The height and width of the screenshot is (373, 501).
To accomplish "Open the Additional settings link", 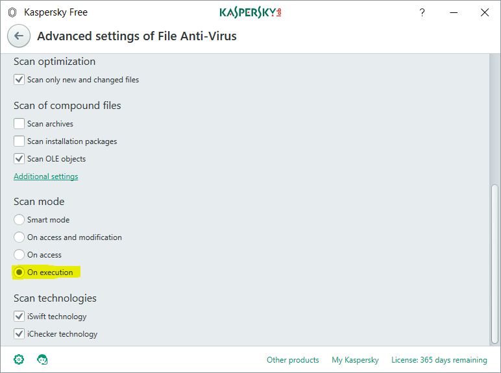I will pos(46,176).
